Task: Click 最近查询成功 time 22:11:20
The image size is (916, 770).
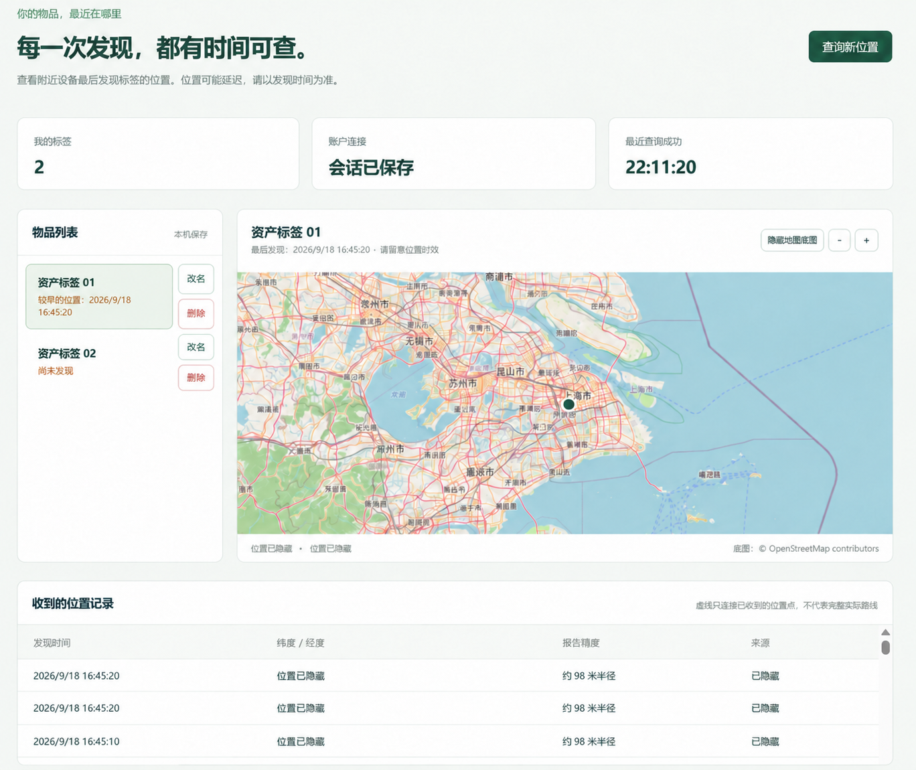Action: coord(661,167)
